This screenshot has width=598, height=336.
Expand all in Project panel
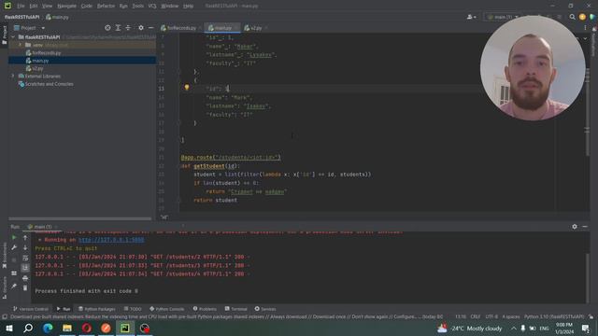[x=118, y=28]
